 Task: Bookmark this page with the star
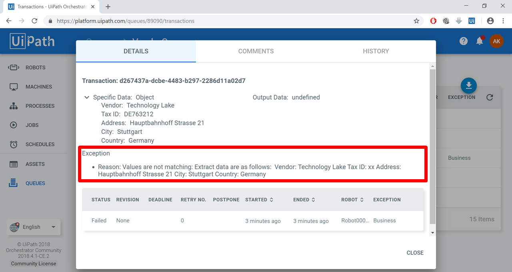416,21
